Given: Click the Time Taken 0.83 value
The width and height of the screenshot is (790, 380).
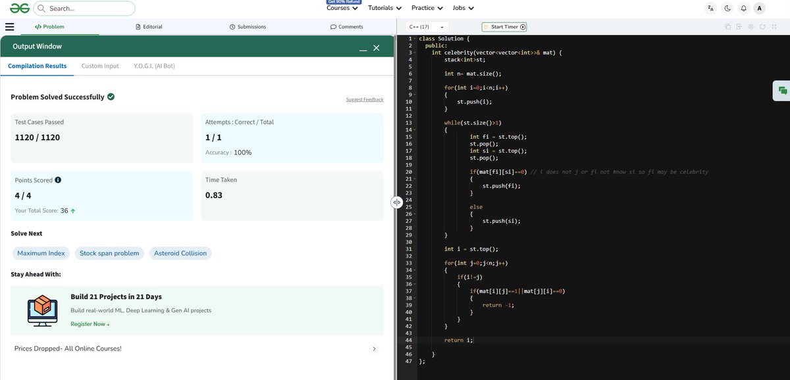Looking at the screenshot, I should coord(214,195).
